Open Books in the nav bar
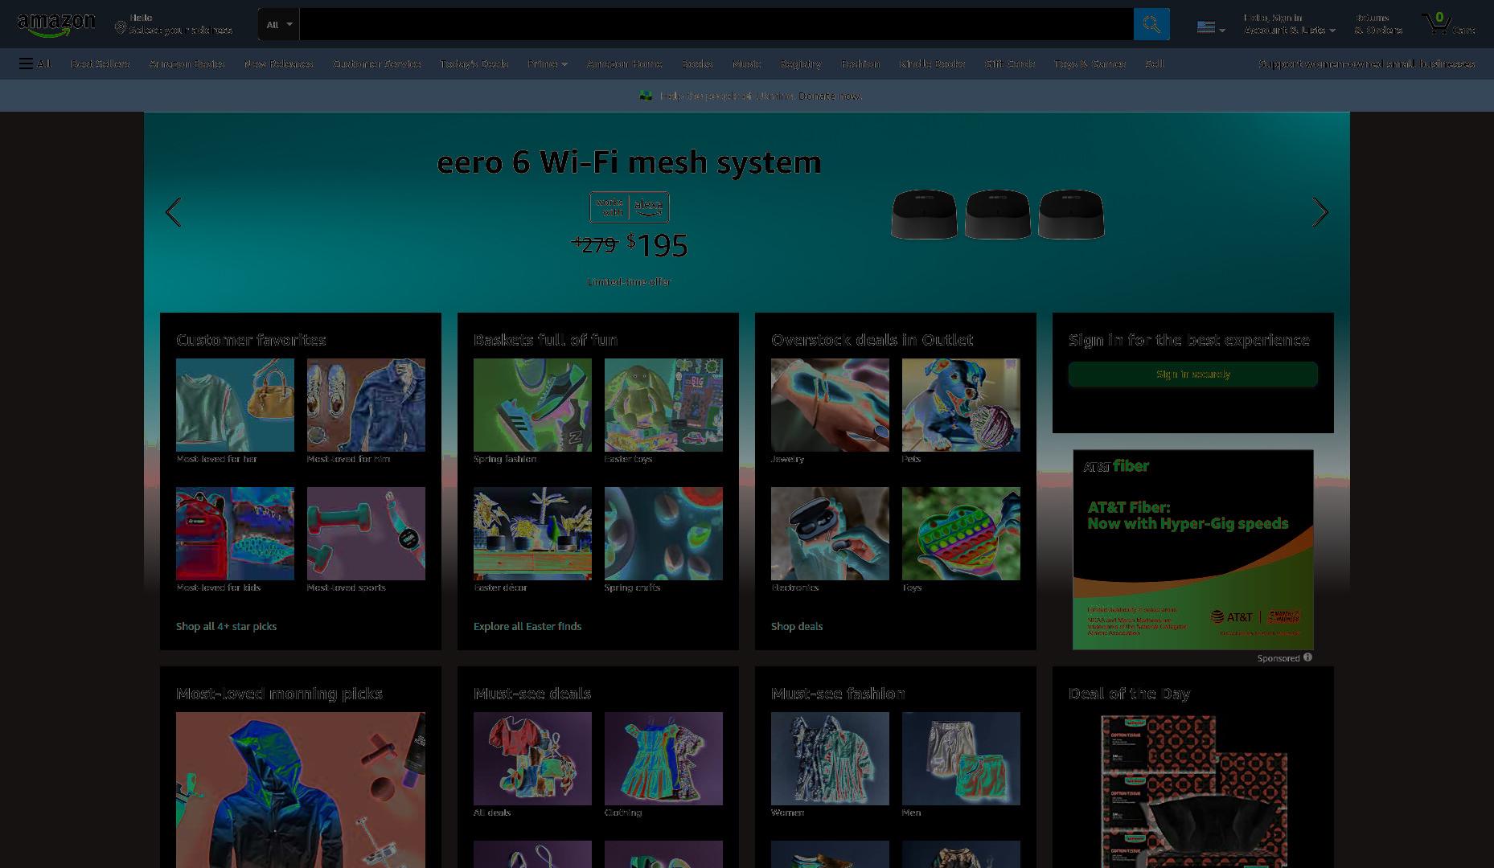The height and width of the screenshot is (868, 1494). click(697, 63)
